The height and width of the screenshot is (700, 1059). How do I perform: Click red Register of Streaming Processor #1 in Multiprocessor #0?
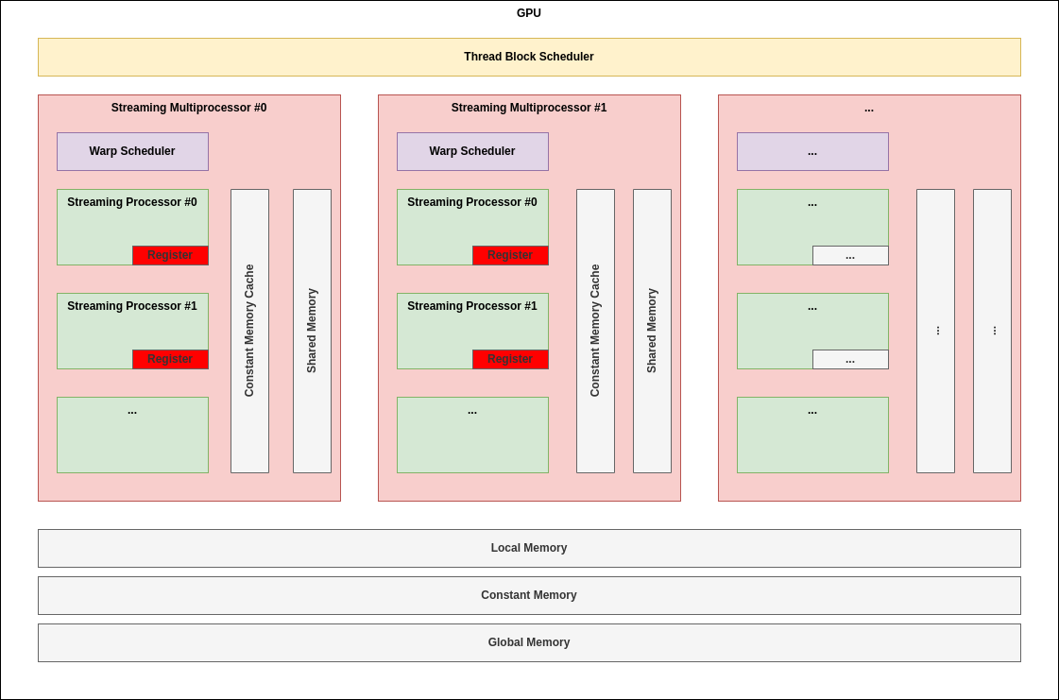tap(170, 359)
